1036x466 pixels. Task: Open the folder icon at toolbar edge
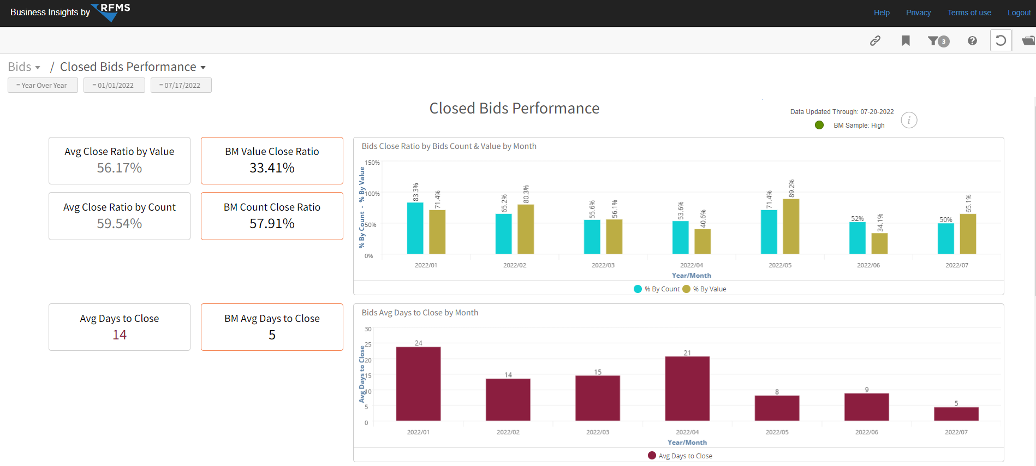tap(1028, 40)
